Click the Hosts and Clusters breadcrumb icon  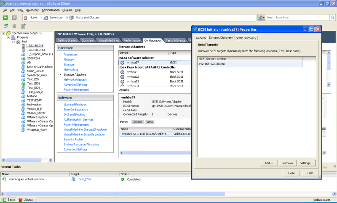tap(72, 18)
